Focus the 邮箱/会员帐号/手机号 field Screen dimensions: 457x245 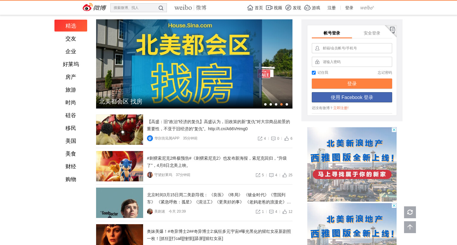point(352,48)
